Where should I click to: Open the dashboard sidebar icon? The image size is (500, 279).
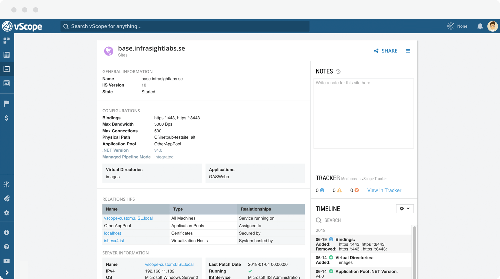(x=7, y=40)
